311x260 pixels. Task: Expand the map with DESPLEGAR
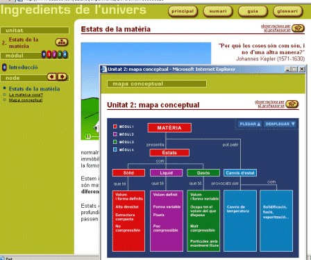tap(280, 124)
